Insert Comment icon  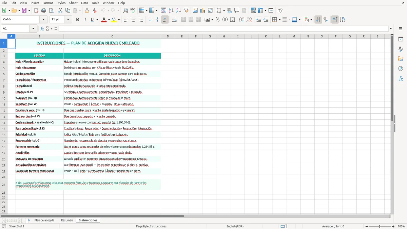(237, 11)
